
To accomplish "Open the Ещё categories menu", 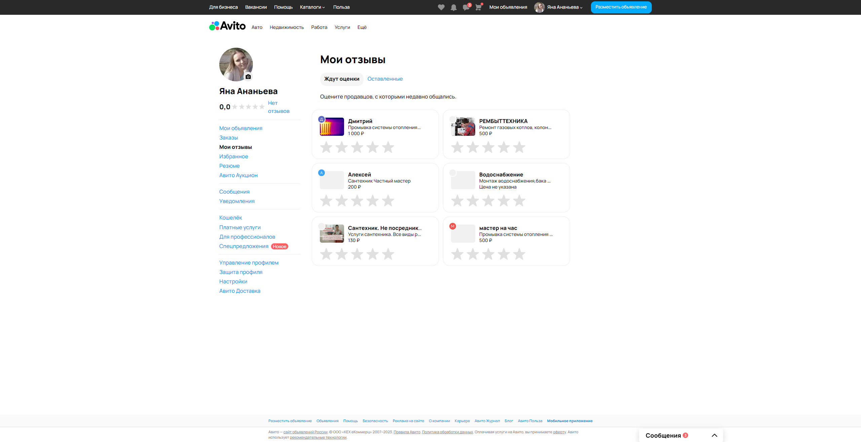I will click(362, 27).
